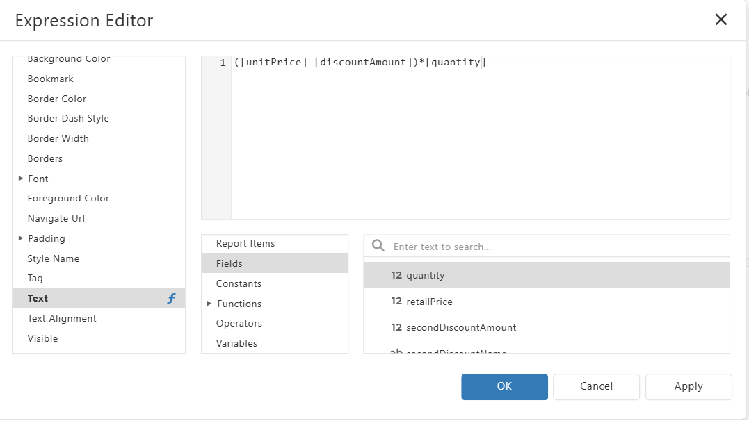
Task: Close the Expression Editor dialog
Action: coord(721,19)
